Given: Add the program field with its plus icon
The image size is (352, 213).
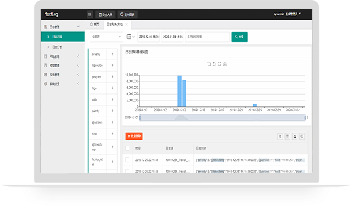Looking at the screenshot, I should click(112, 77).
